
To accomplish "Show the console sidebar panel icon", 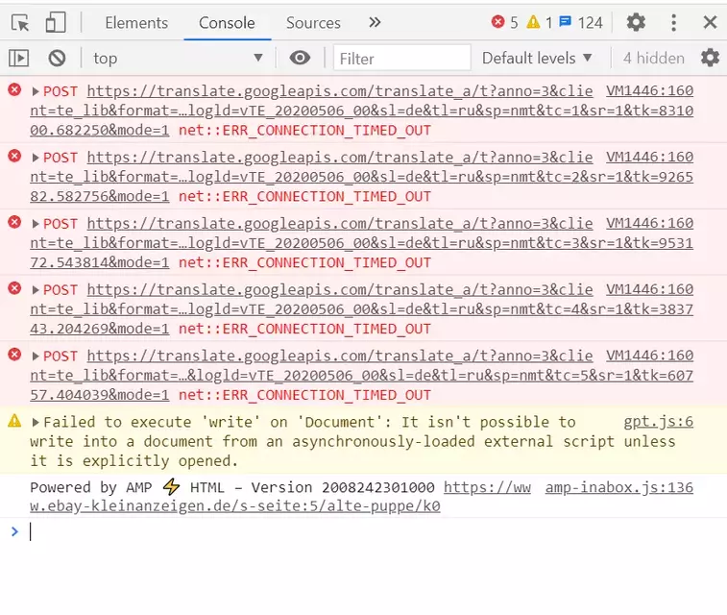I will pyautogui.click(x=19, y=59).
